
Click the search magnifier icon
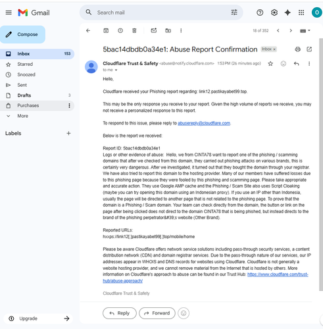pos(89,13)
